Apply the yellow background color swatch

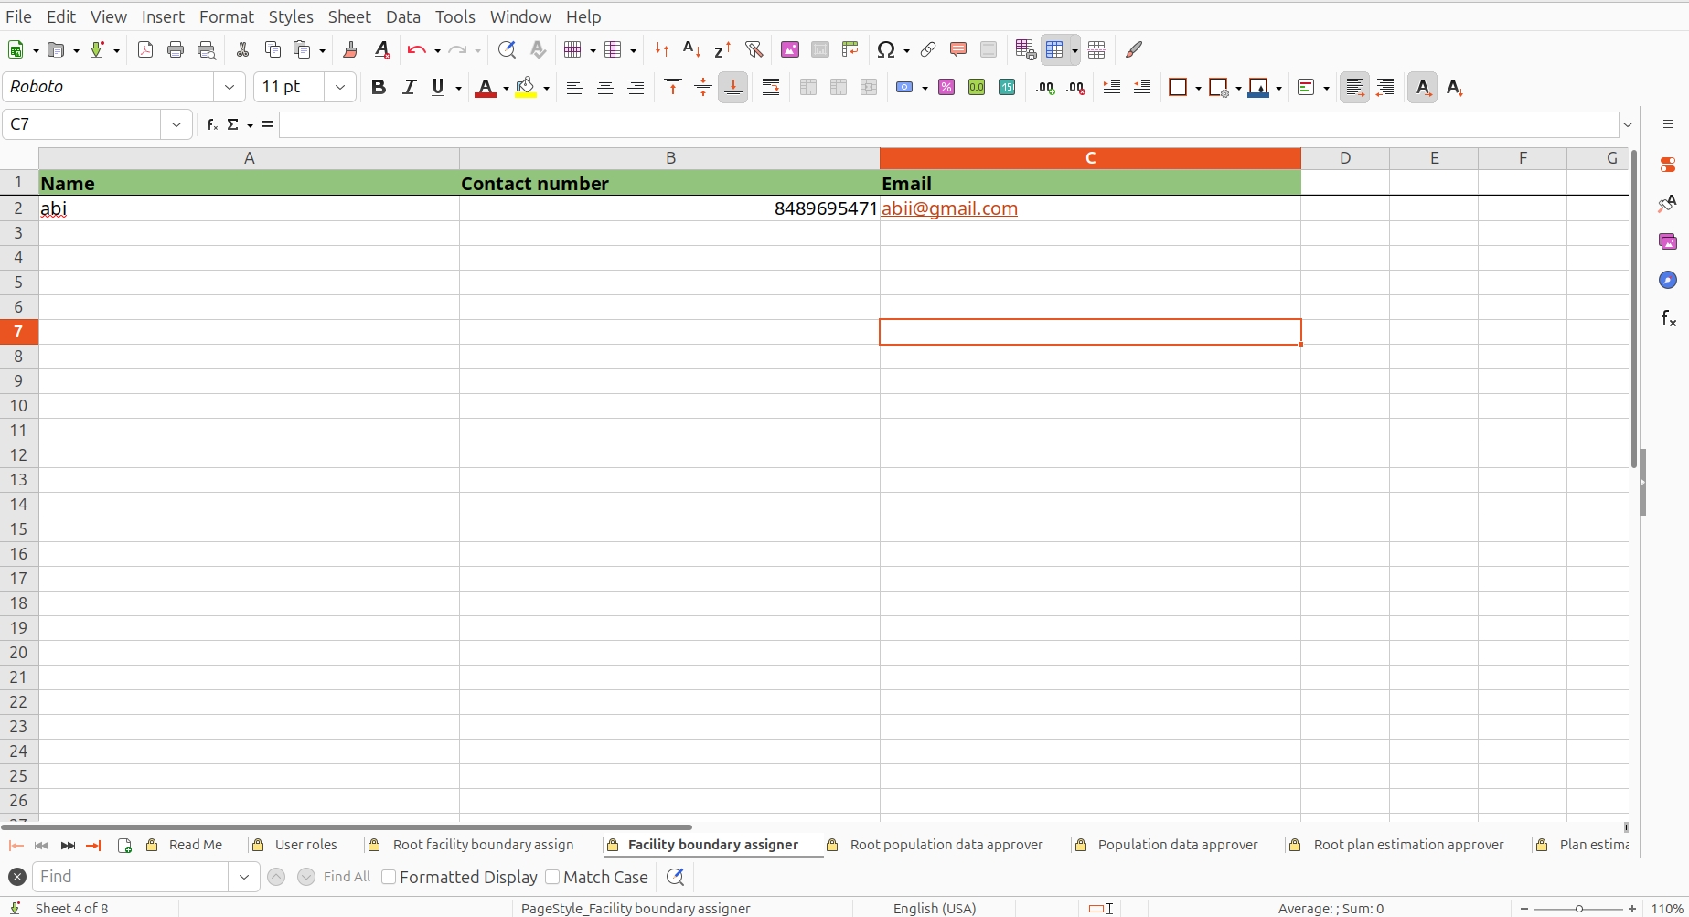(x=526, y=88)
